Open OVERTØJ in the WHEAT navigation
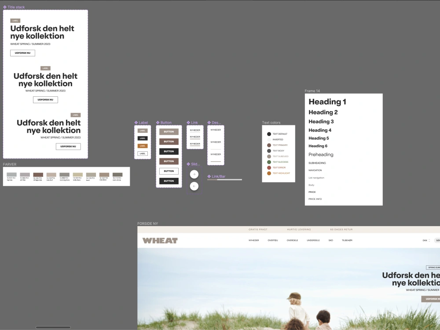The width and height of the screenshot is (440, 330). tap(273, 241)
